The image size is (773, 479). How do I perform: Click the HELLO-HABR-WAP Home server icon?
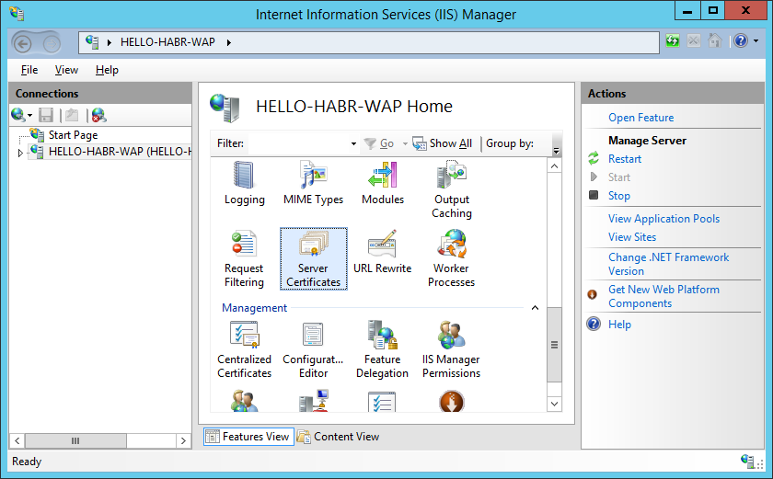pos(225,108)
